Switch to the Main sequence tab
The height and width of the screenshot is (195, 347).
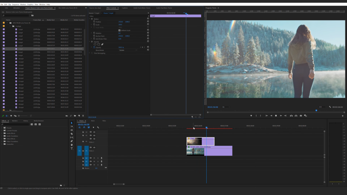[92, 121]
